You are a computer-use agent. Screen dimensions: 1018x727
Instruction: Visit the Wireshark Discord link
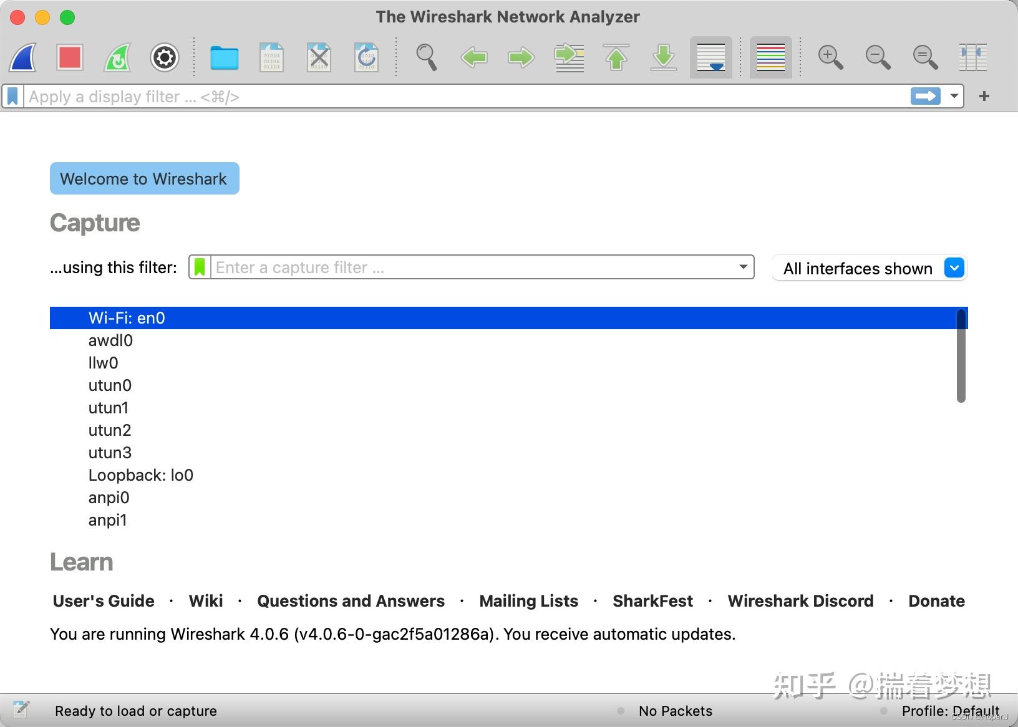click(801, 601)
